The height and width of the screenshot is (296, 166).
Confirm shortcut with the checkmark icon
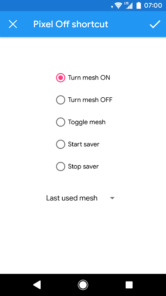[155, 24]
